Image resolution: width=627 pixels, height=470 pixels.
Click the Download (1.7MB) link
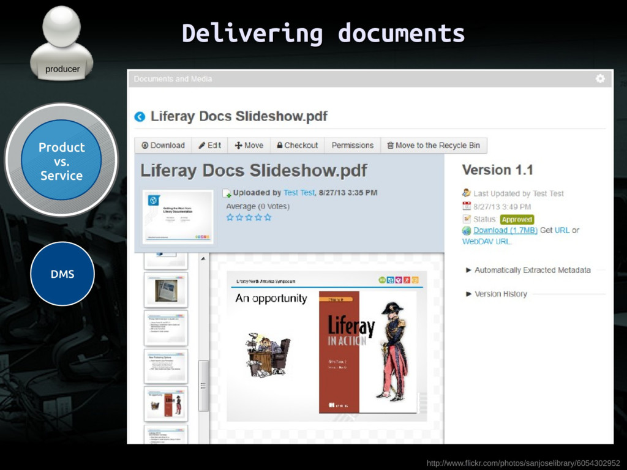click(505, 230)
